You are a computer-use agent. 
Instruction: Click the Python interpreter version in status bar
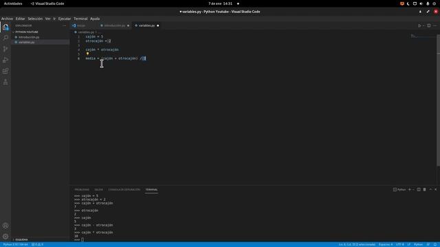point(15,244)
